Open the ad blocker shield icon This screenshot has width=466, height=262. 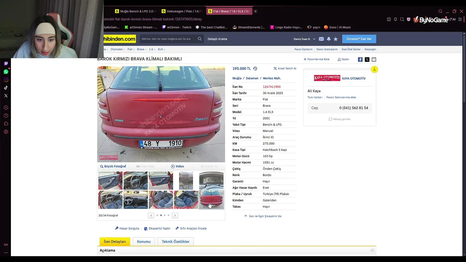[408, 19]
